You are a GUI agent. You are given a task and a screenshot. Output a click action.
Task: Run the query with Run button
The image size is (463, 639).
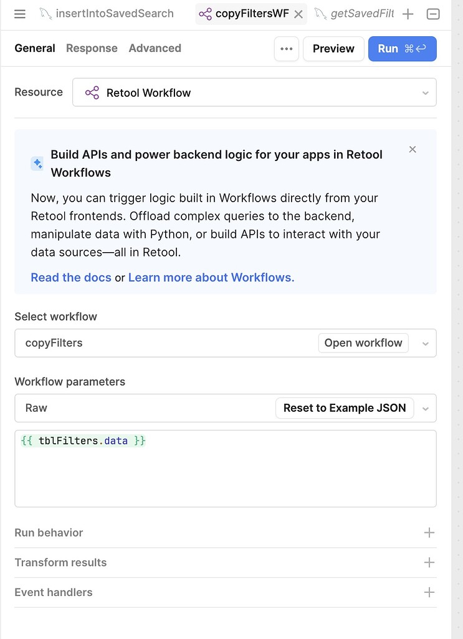[402, 49]
